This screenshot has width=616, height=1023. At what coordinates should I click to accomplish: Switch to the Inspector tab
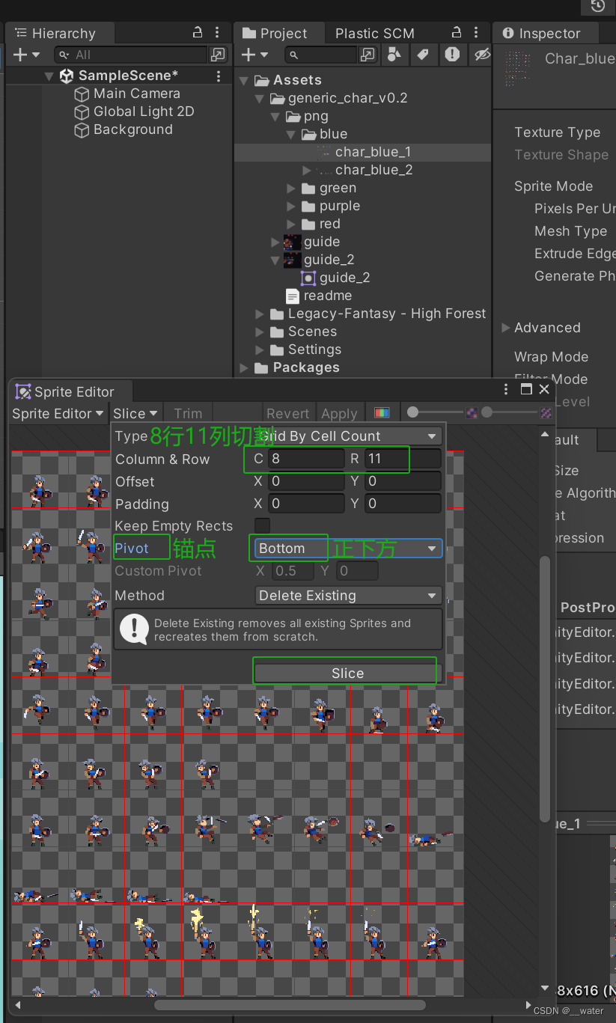[546, 34]
